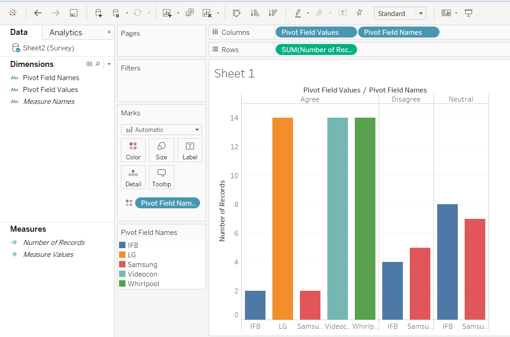Click Pivot Field Nam.. pill on Marks card
The image size is (510, 337).
point(168,203)
